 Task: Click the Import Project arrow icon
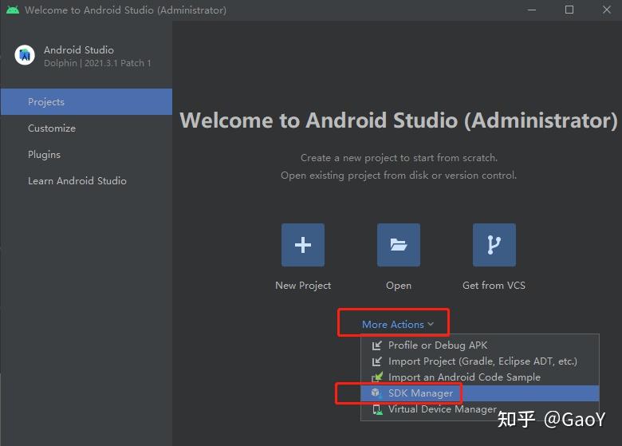coord(377,361)
